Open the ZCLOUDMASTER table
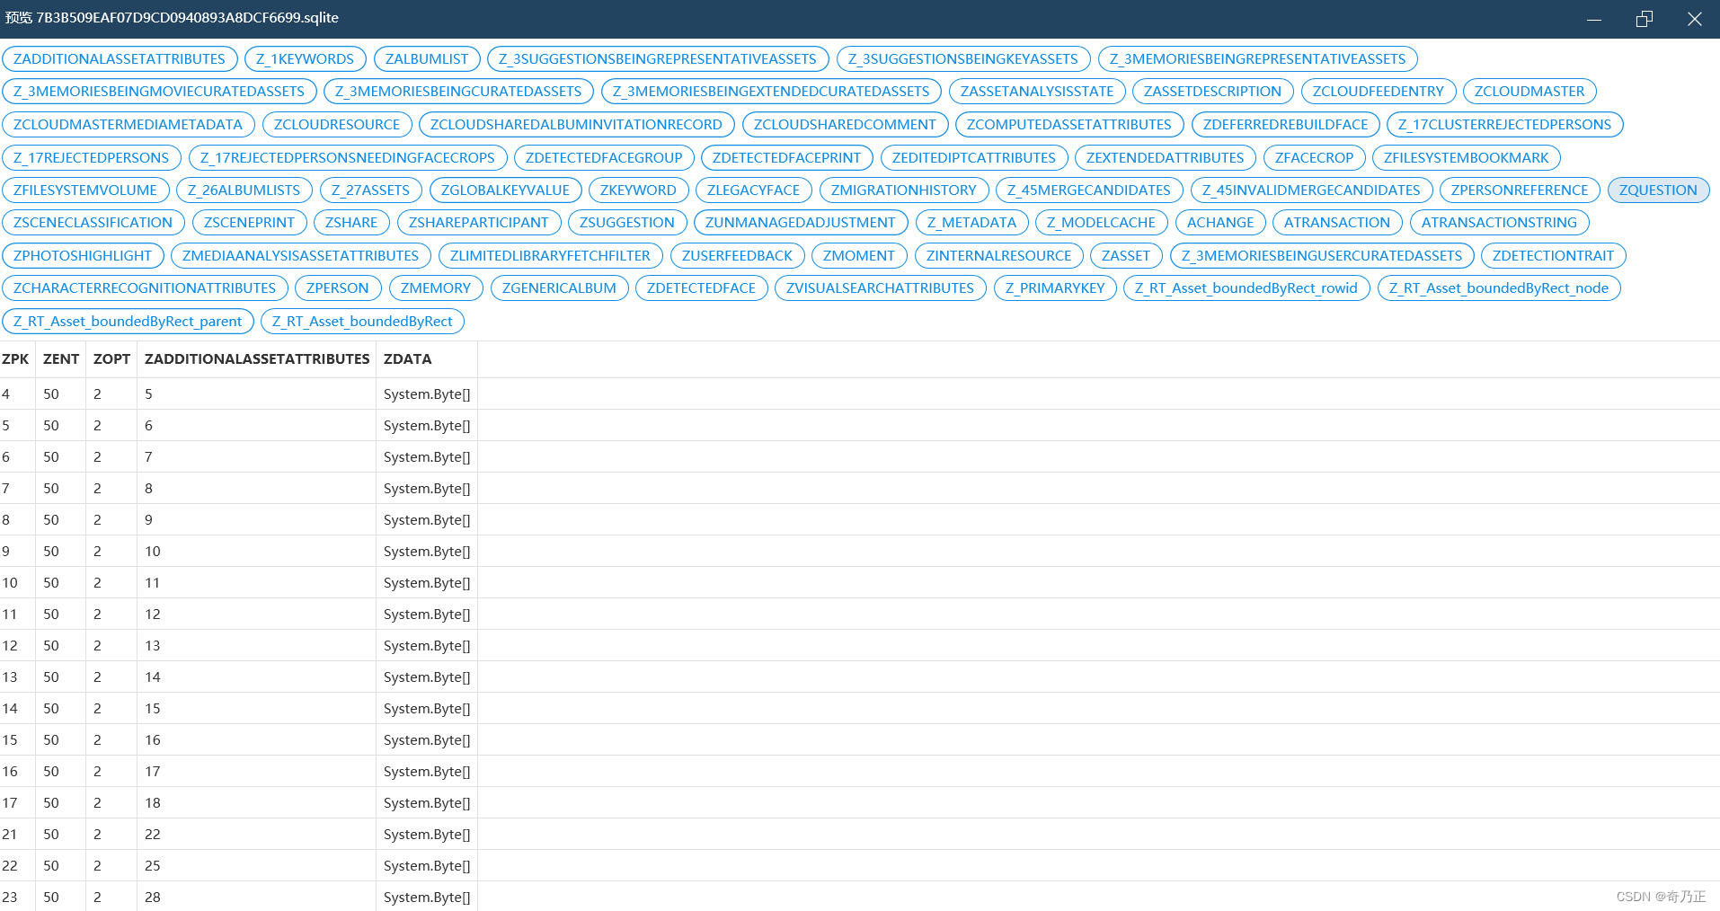 point(1529,92)
